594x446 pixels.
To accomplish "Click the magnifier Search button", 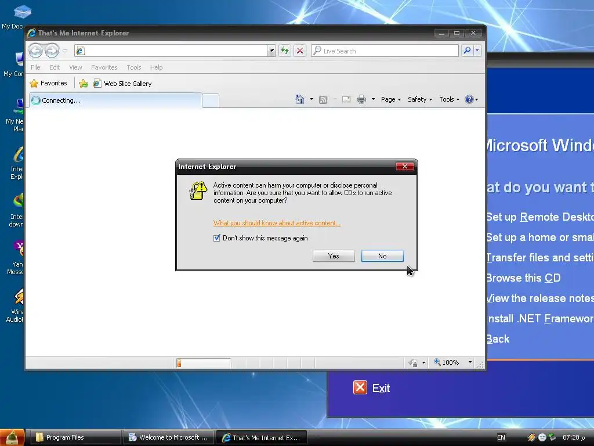I will point(467,51).
